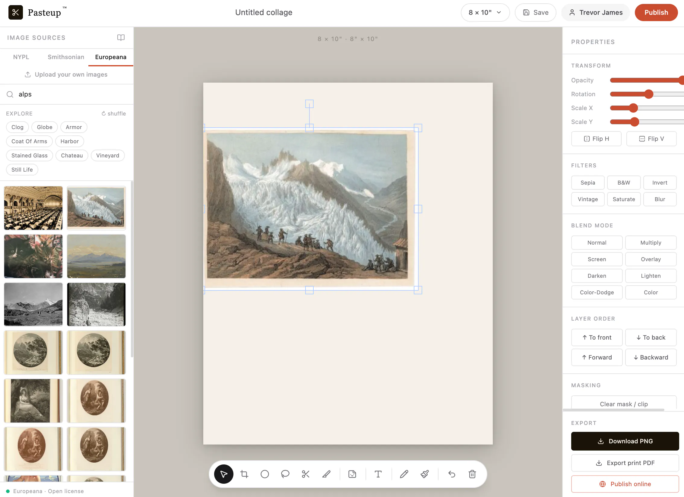Select the Clog explore tag
684x497 pixels.
click(17, 127)
